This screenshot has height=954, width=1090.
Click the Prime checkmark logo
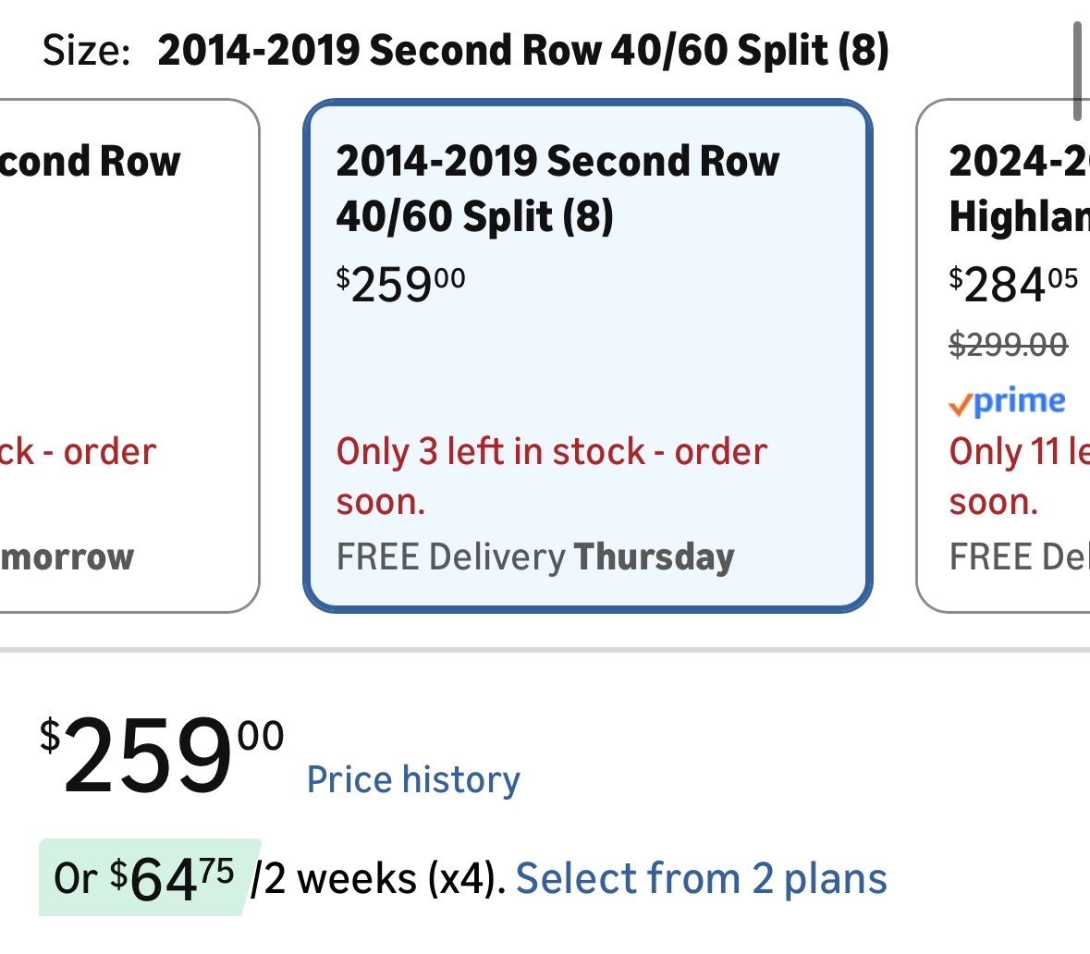click(961, 404)
